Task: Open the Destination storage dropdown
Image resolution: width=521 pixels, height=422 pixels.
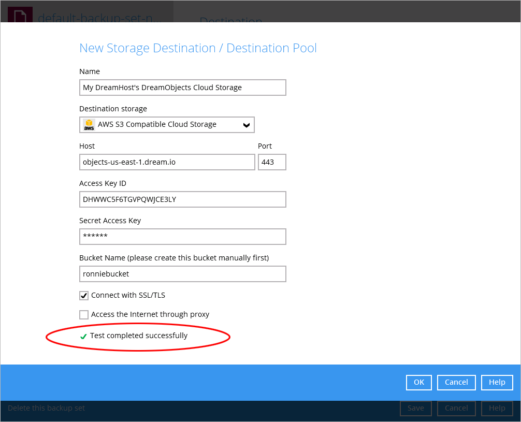Action: tap(167, 125)
